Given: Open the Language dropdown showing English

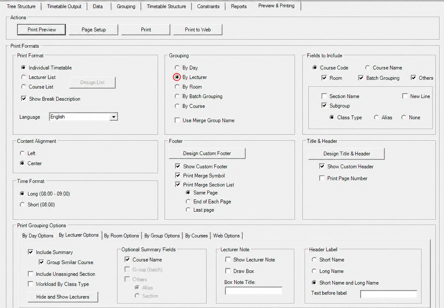Looking at the screenshot, I should click(83, 117).
